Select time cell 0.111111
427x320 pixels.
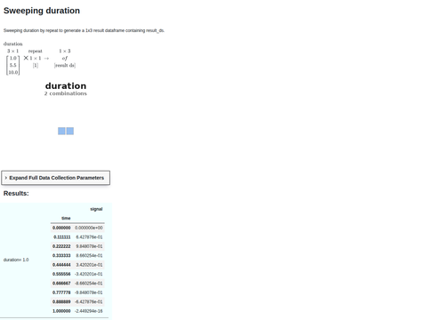[62, 237]
